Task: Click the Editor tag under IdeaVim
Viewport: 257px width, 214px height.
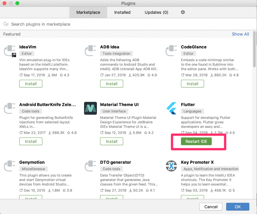Action: (x=27, y=54)
